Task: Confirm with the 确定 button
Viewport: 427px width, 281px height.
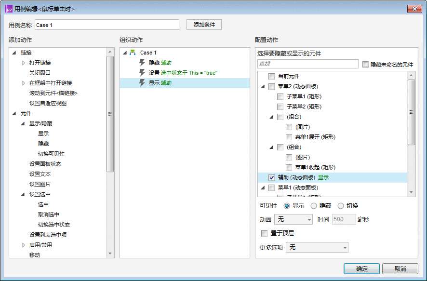Action: [x=361, y=269]
